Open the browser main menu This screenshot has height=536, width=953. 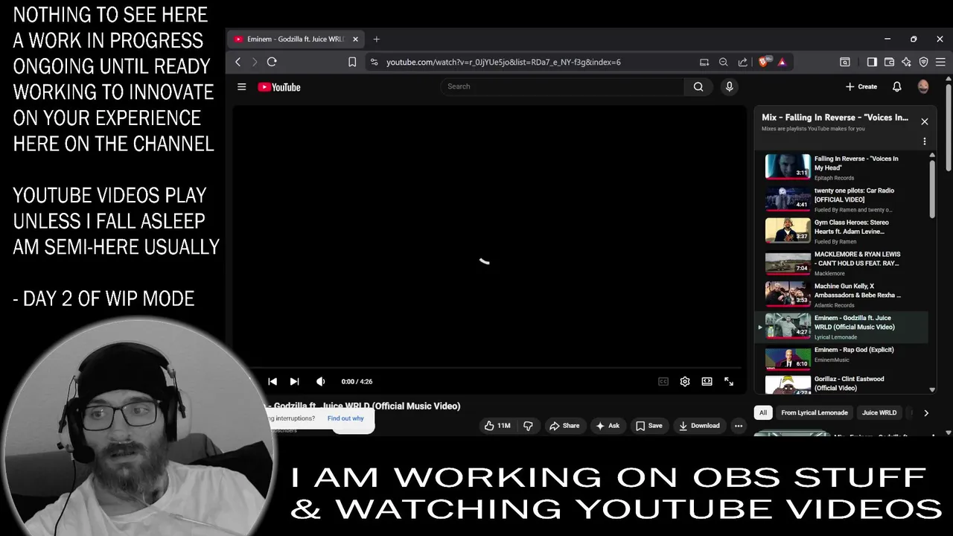940,63
